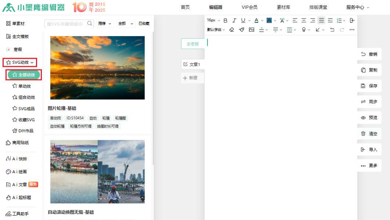This screenshot has width=390, height=220.
Task: Click the lamp tips icon in the toolbar
Action: (x=304, y=30)
